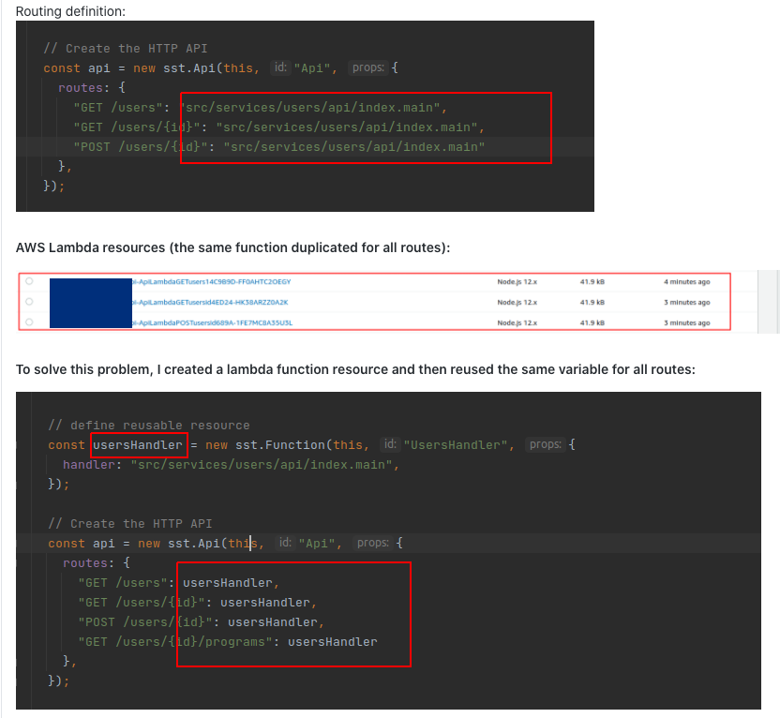The width and height of the screenshot is (780, 718).
Task: Click the highlighted usersHandler variable declaration
Action: pos(139,445)
